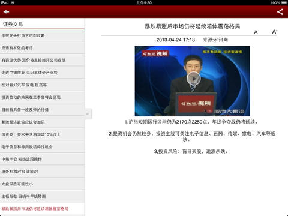The height and width of the screenshot is (216, 288).
Task: Tap the date 2013-04-24 17:13
Action: pyautogui.click(x=176, y=40)
